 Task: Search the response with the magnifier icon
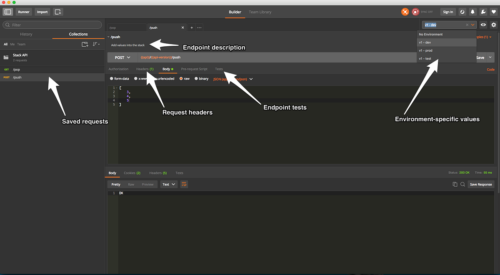click(463, 184)
